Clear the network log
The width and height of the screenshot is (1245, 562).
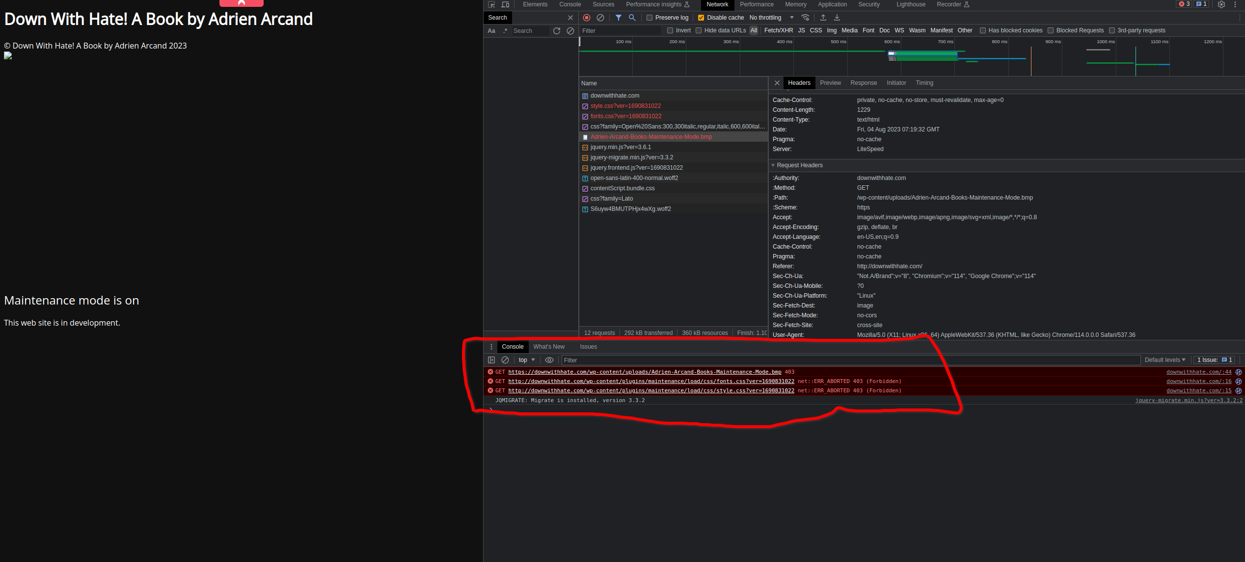coord(600,18)
